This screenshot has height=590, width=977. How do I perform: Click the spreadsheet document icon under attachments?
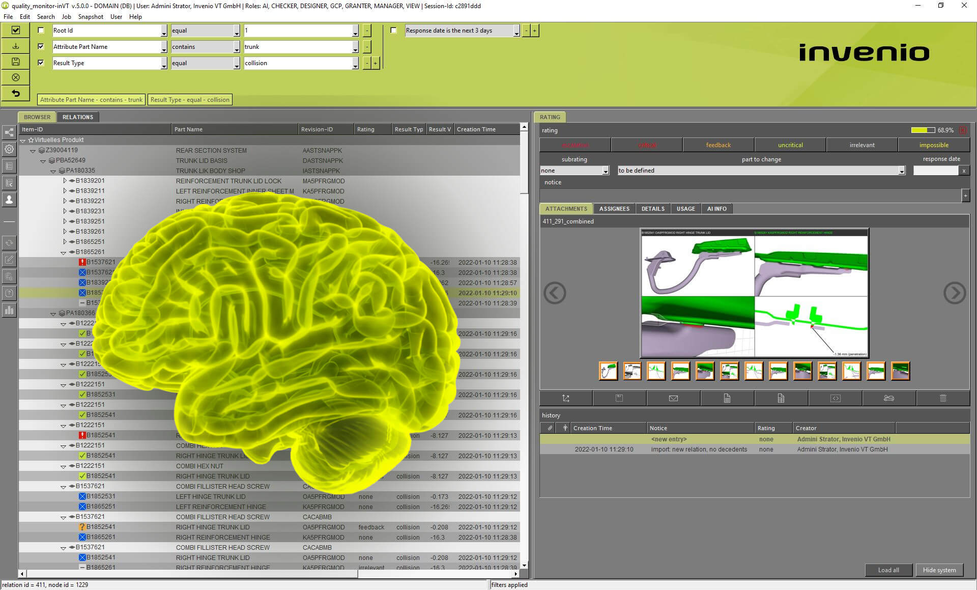pyautogui.click(x=781, y=398)
